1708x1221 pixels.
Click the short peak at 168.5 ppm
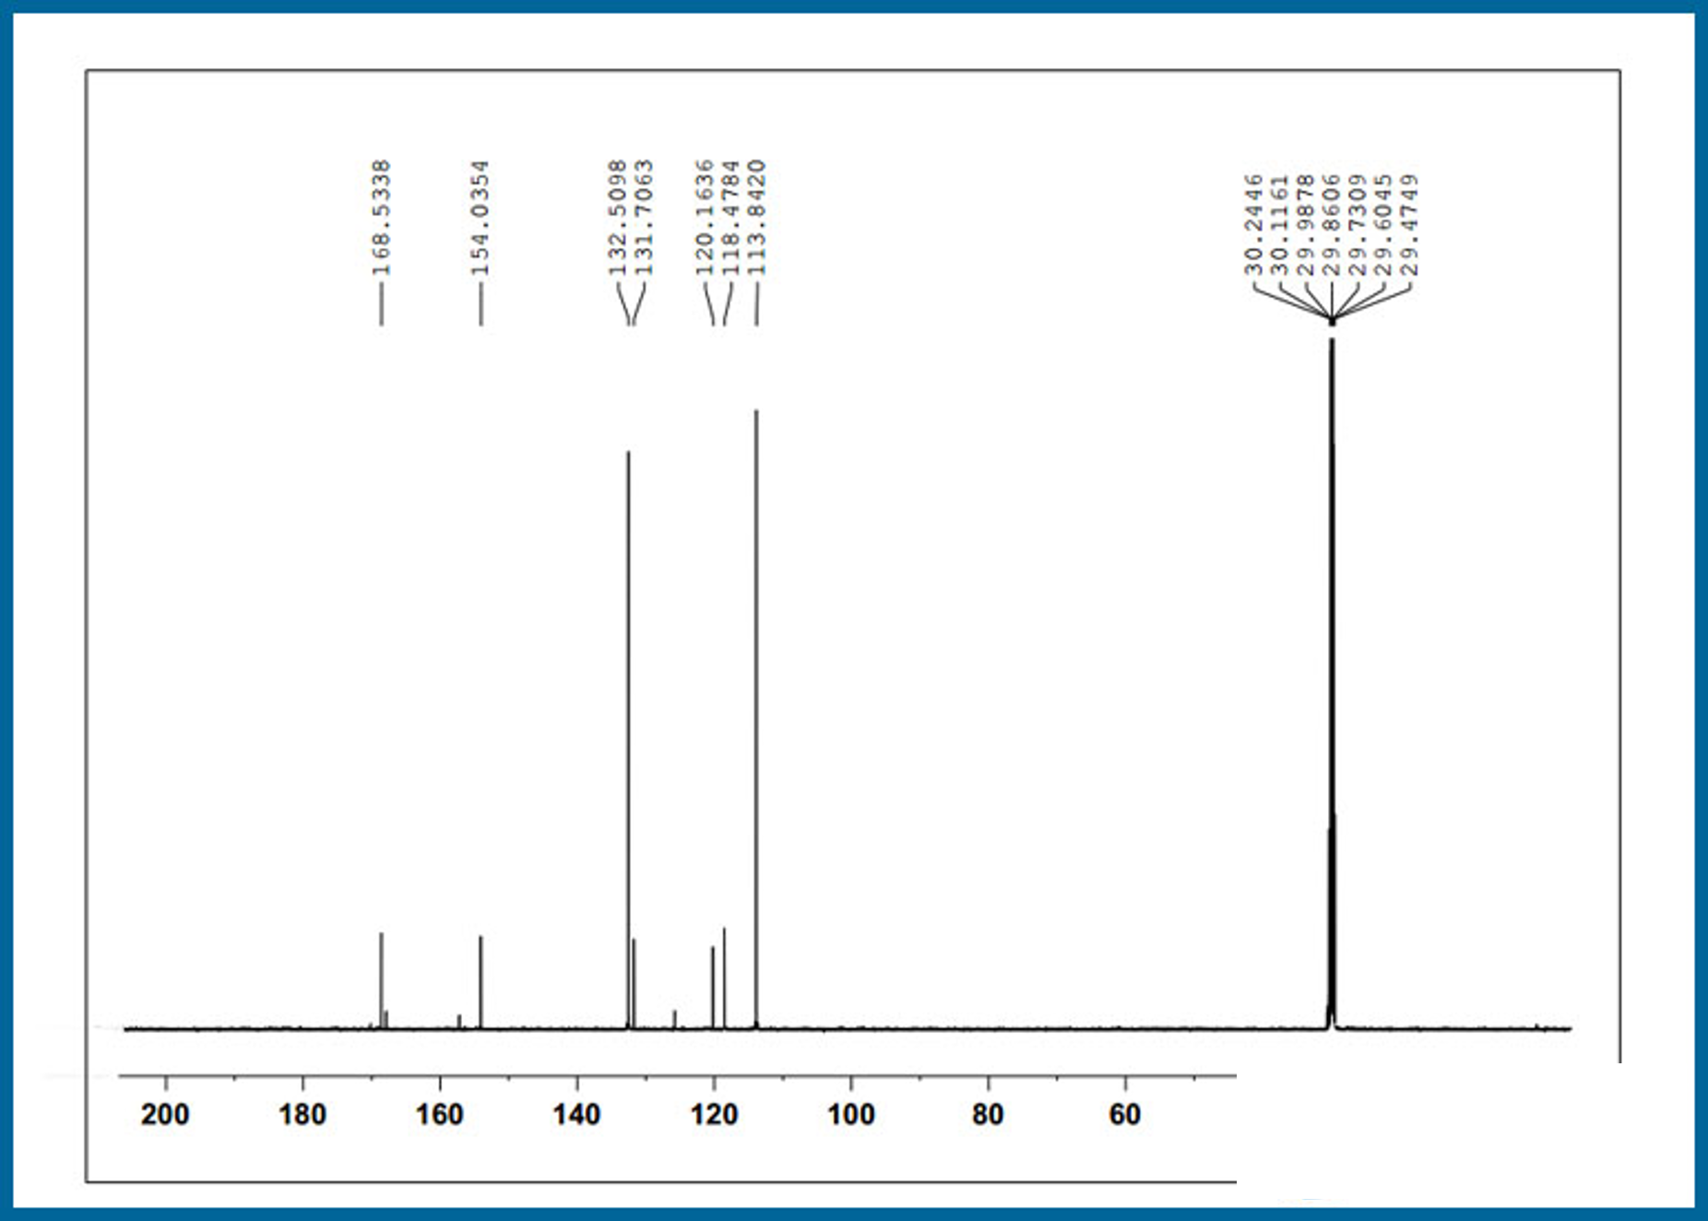[x=381, y=979]
